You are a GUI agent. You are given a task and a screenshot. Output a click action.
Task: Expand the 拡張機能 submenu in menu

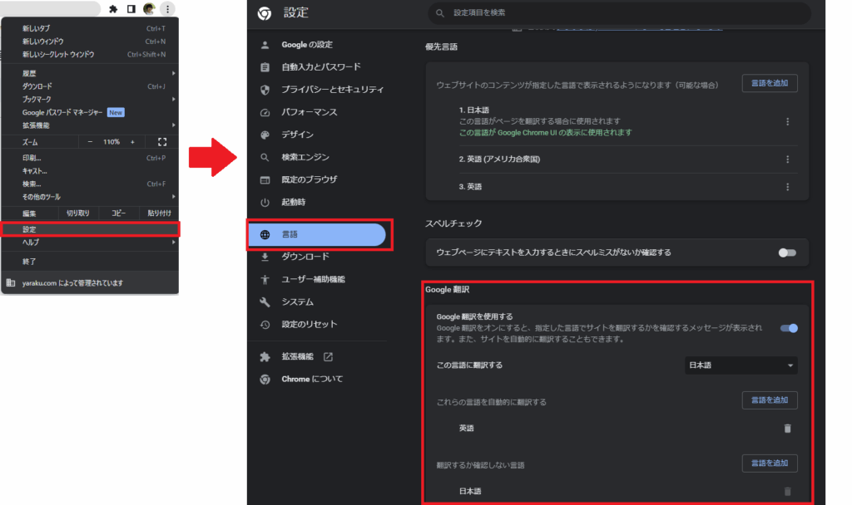tap(90, 125)
